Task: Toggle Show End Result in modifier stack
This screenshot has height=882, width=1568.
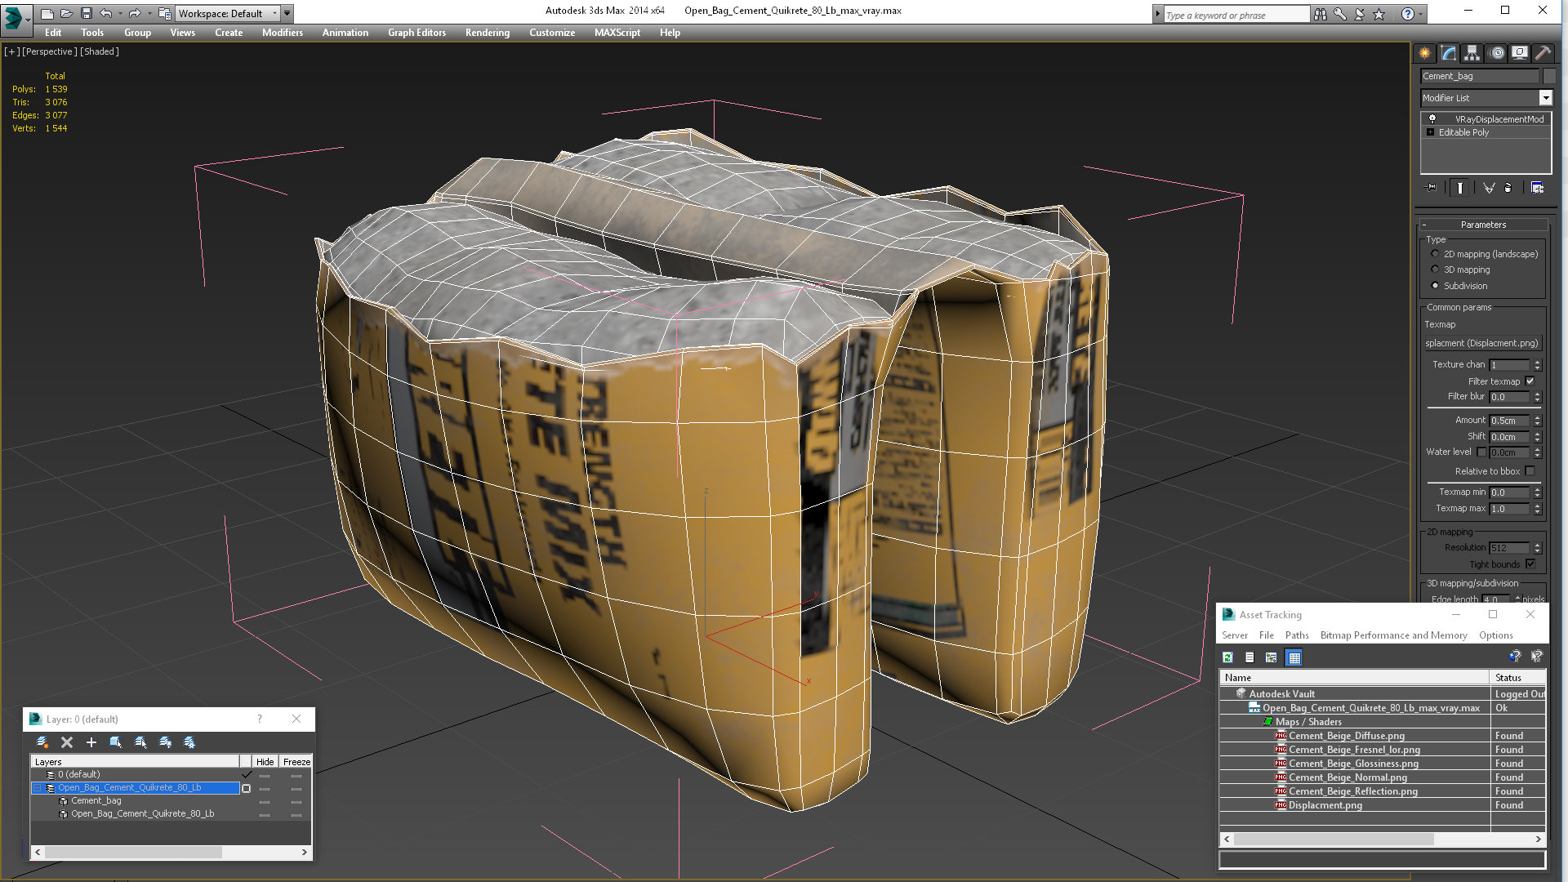Action: 1460,188
